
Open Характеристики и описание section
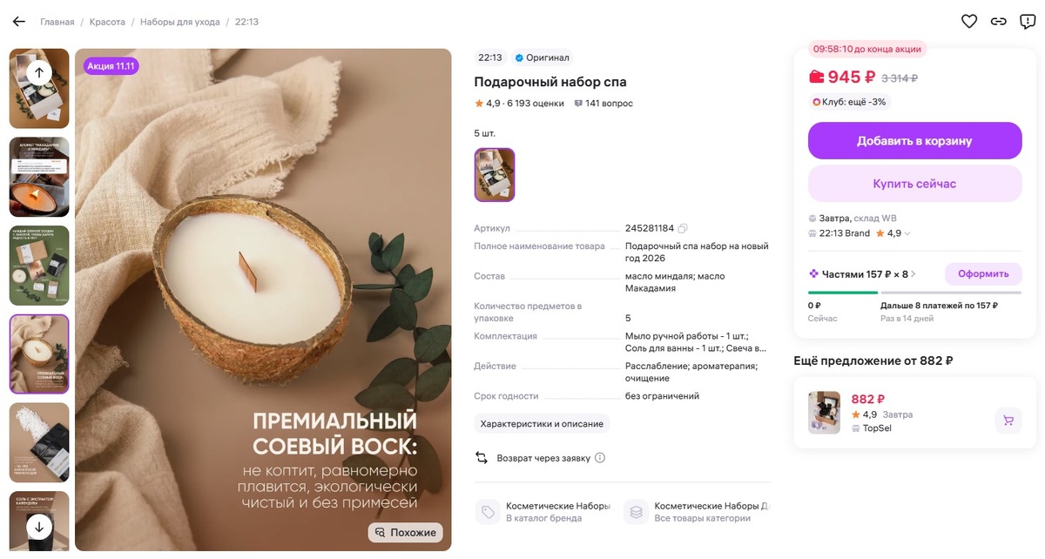point(542,424)
